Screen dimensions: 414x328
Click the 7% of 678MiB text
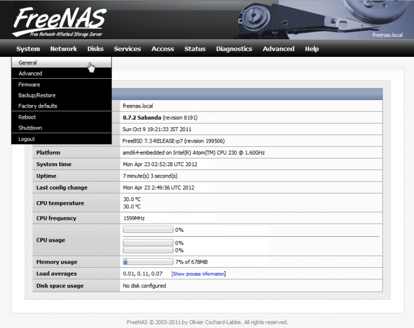click(x=191, y=262)
